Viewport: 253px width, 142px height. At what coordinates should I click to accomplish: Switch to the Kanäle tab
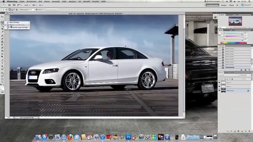pyautogui.click(x=227, y=72)
